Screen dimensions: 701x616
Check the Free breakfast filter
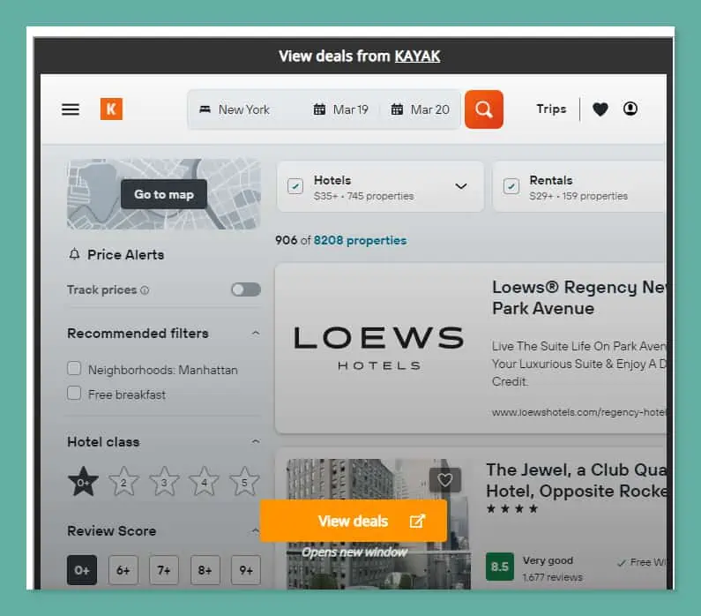(74, 394)
